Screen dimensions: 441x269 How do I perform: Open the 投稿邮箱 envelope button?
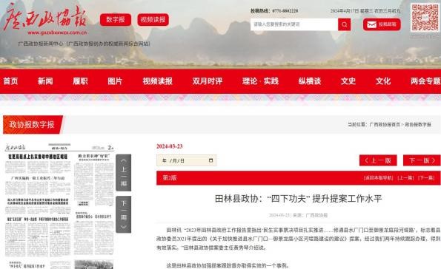click(x=382, y=24)
